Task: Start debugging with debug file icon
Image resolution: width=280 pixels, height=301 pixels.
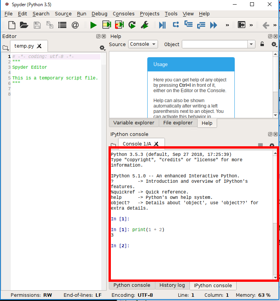Action: (162, 25)
